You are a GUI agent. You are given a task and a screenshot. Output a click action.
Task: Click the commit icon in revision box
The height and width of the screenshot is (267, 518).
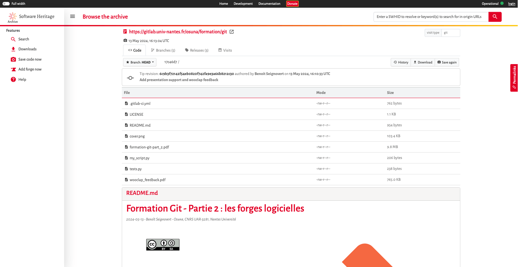(130, 78)
